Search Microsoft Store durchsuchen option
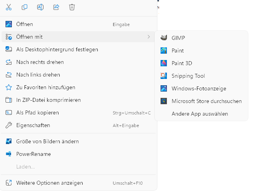This screenshot has height=193, width=263. (x=206, y=101)
